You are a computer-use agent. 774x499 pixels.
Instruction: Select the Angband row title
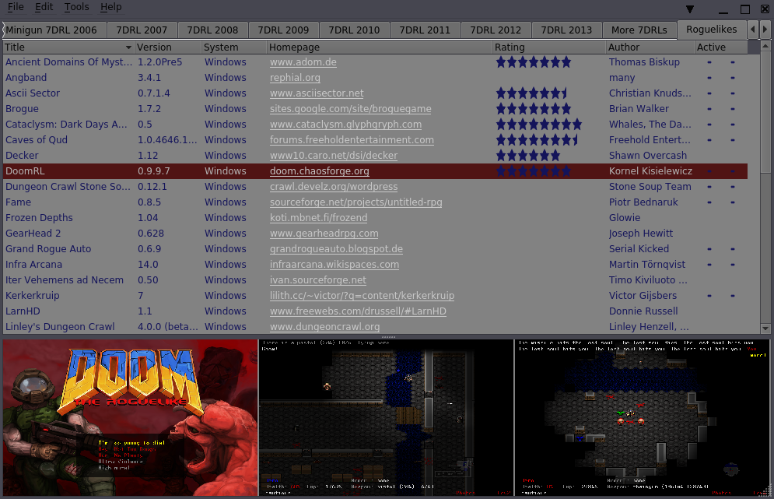click(x=26, y=78)
